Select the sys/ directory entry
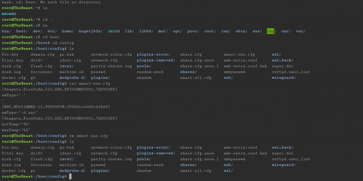Viewport: 363px width, 181px height. 257,31
